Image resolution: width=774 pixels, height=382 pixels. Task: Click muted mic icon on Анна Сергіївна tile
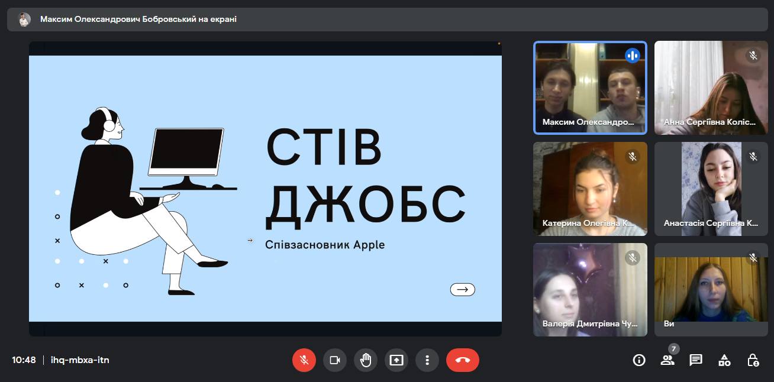(x=753, y=56)
